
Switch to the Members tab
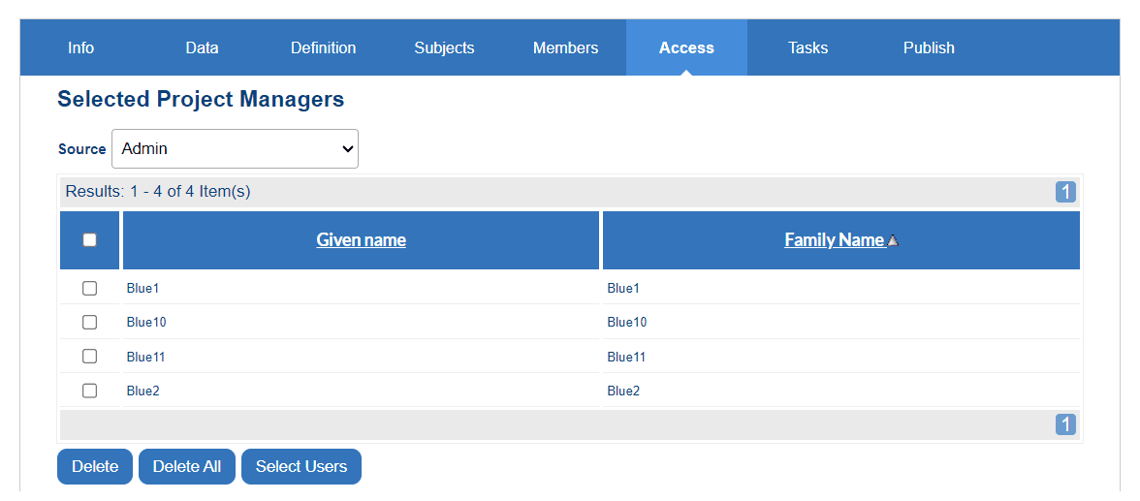pyautogui.click(x=565, y=47)
